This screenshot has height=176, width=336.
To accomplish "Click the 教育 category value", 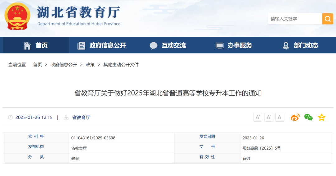I will coord(75,159).
